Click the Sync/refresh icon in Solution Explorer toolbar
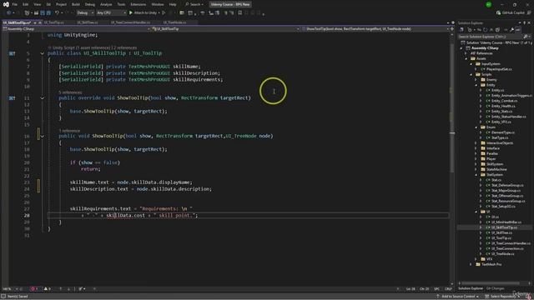 486,30
